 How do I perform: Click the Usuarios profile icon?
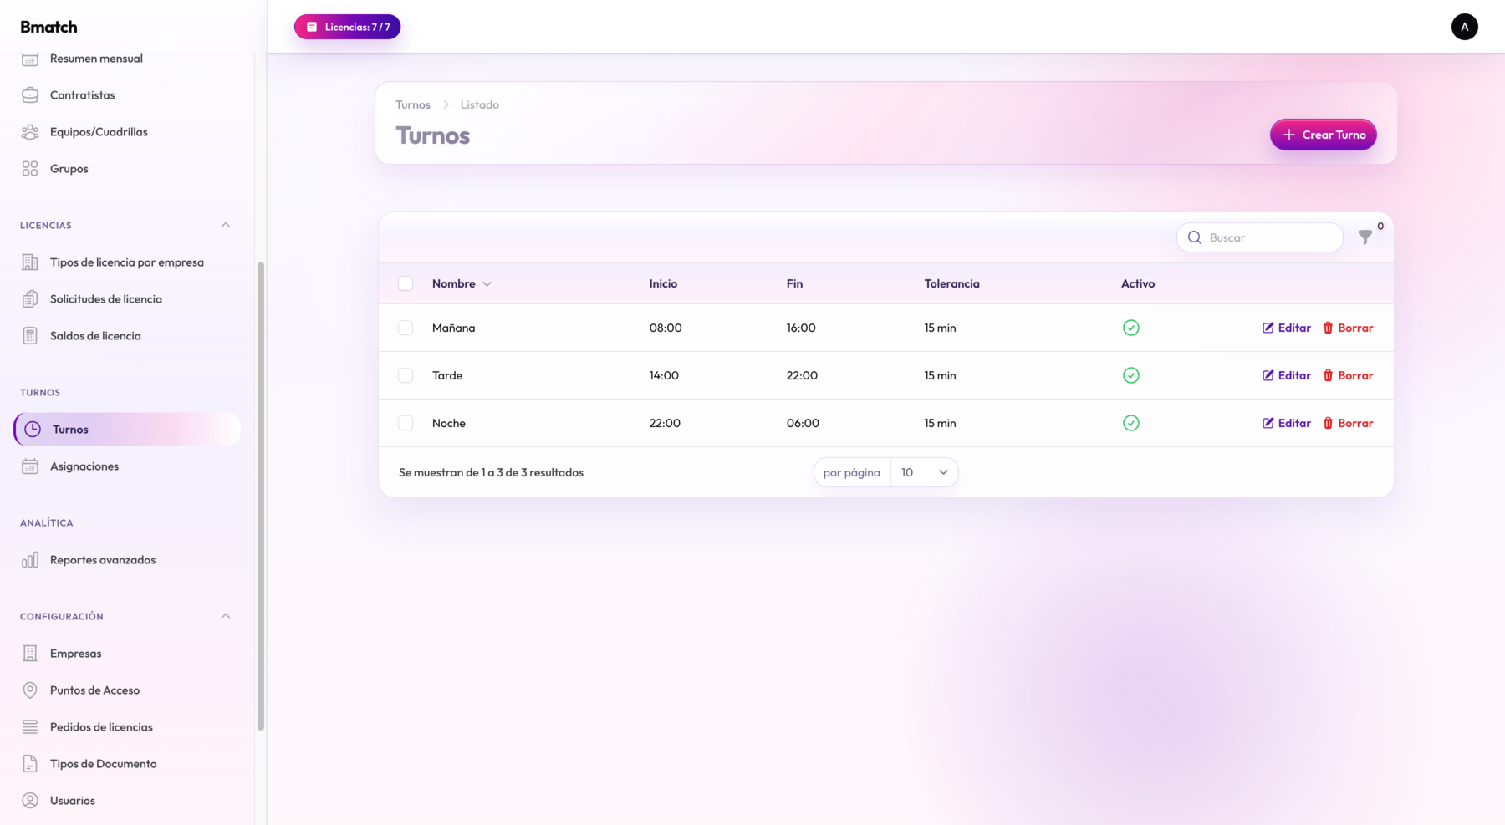30,801
